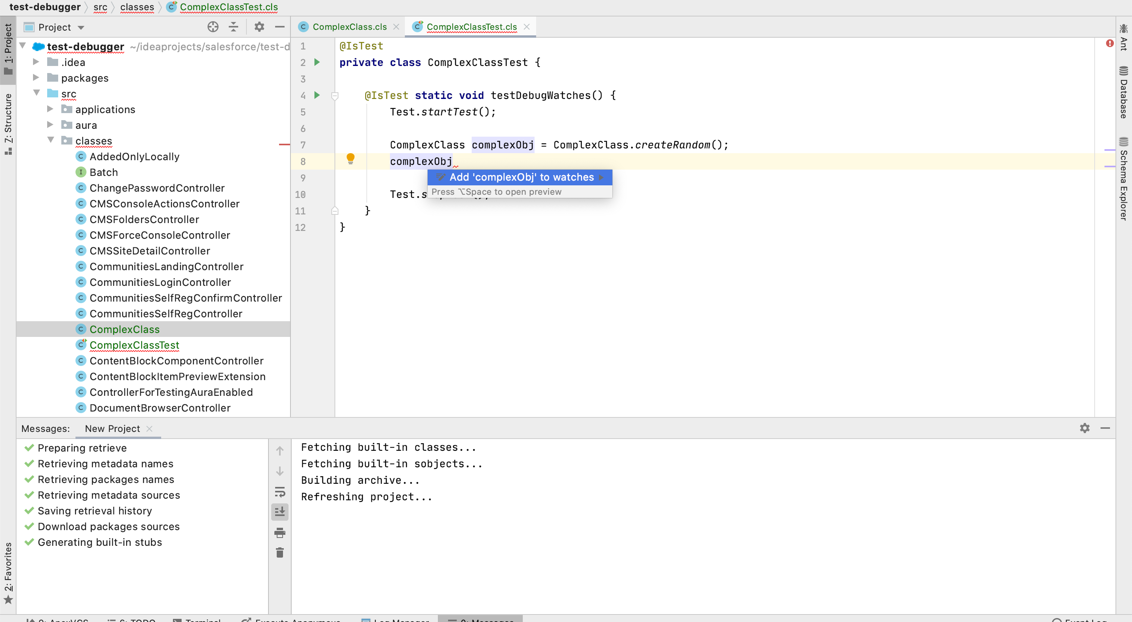Click the locate/scroll-from-source target icon
Screen dimensions: 1132x622
213,27
